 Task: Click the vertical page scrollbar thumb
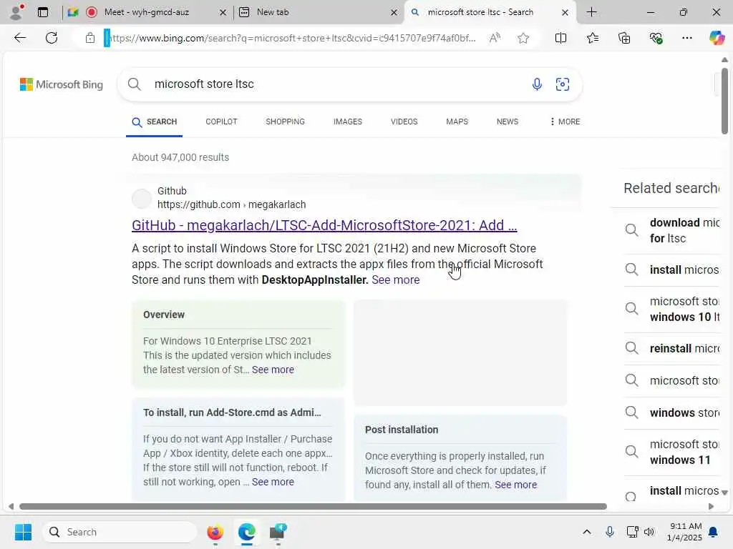pos(724,101)
